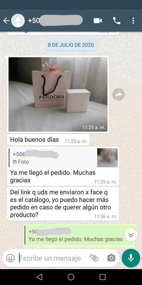Tap Android recent apps button
This screenshot has height=285, width=142.
click(103, 277)
